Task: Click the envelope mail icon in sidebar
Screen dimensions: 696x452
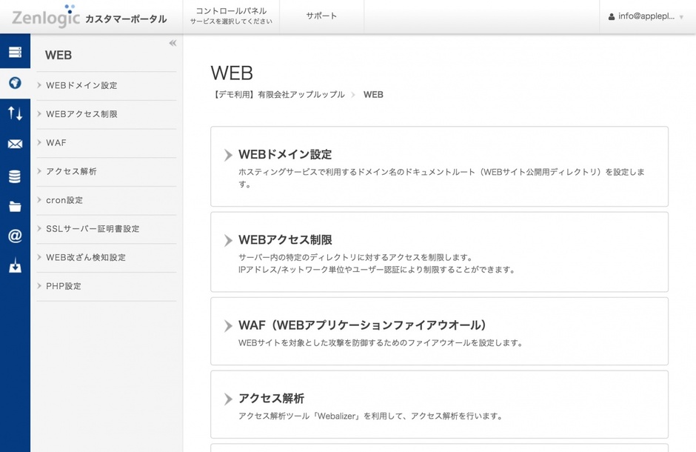Action: (x=15, y=144)
